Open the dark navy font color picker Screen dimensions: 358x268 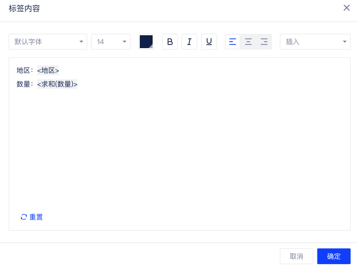pos(146,42)
